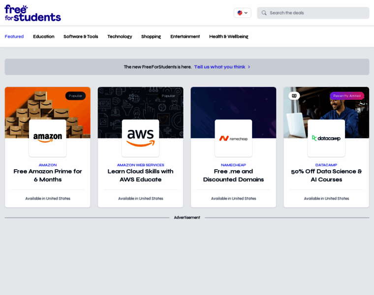Select the Shopping category
374x295 pixels.
click(x=151, y=36)
